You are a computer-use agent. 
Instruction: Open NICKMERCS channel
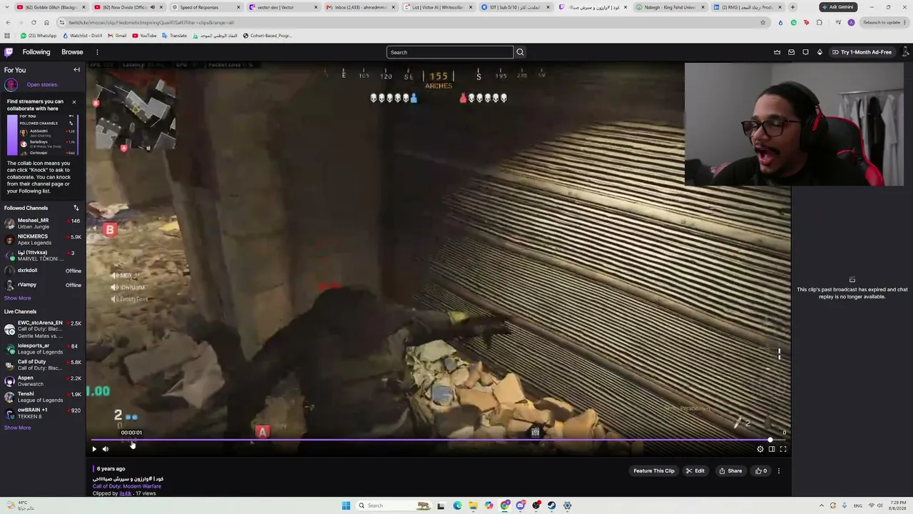(x=43, y=239)
